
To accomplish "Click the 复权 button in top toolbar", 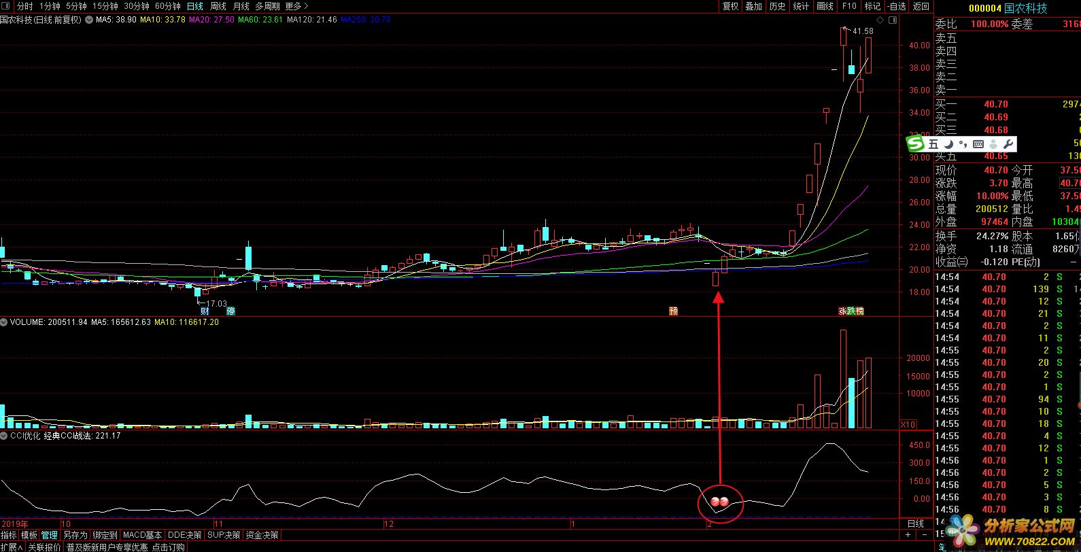I will [730, 6].
